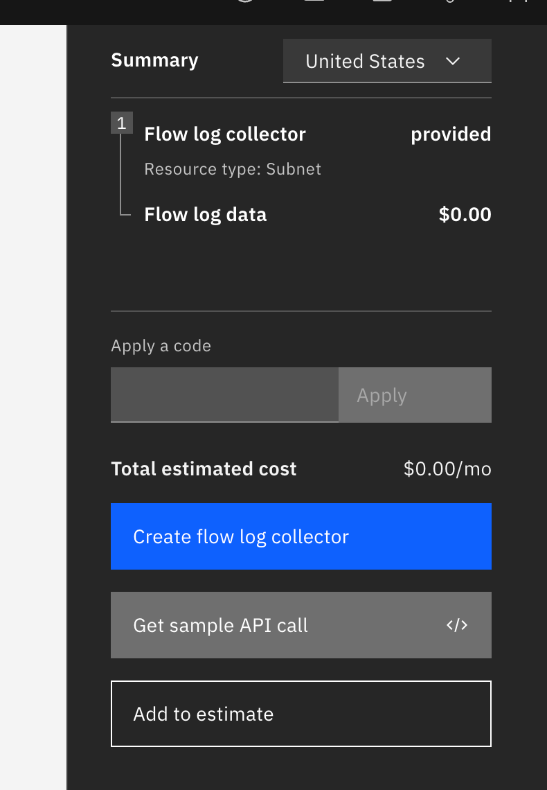
Task: Click the Apply code button
Action: [x=415, y=394]
